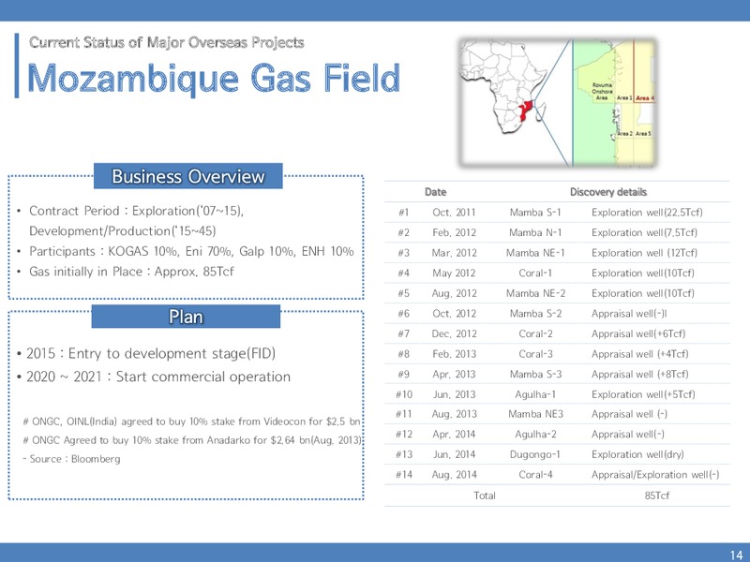The image size is (750, 562).
Task: Click the 'Area 4' label on map
Action: [645, 98]
